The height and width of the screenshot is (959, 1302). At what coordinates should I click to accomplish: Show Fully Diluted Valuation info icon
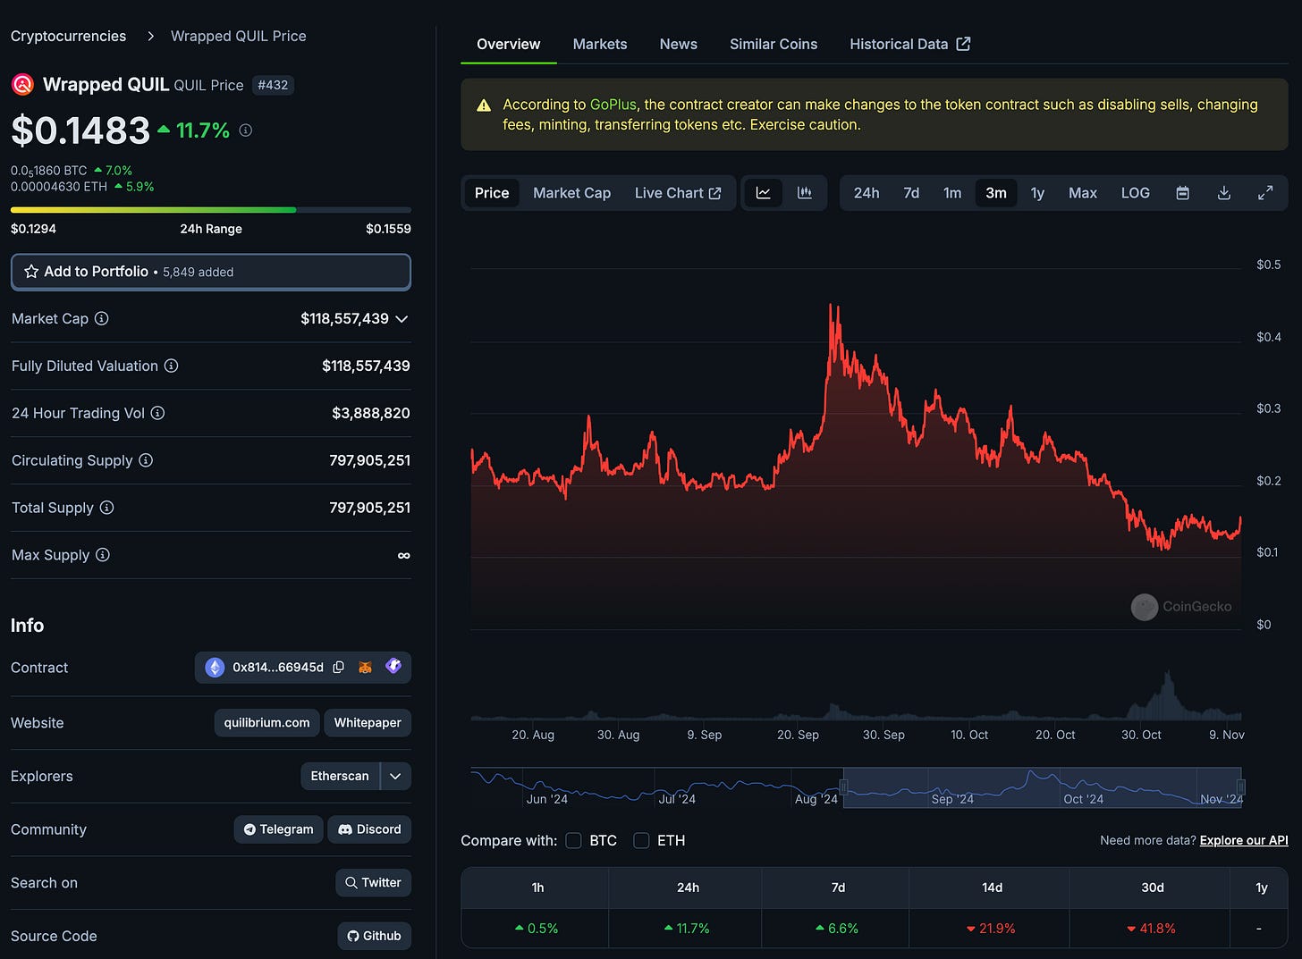pos(171,366)
